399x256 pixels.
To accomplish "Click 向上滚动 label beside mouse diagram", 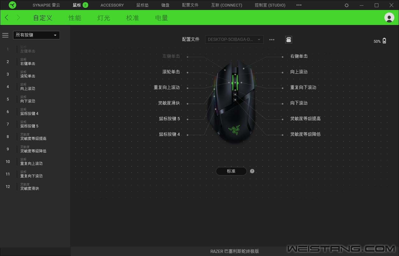I will click(299, 72).
